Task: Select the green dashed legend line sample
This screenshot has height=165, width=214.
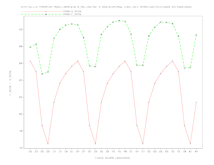Action: tap(42, 14)
